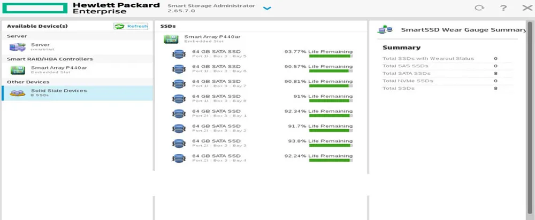Open the Server smartstart entry
The width and height of the screenshot is (535, 220).
click(x=77, y=47)
